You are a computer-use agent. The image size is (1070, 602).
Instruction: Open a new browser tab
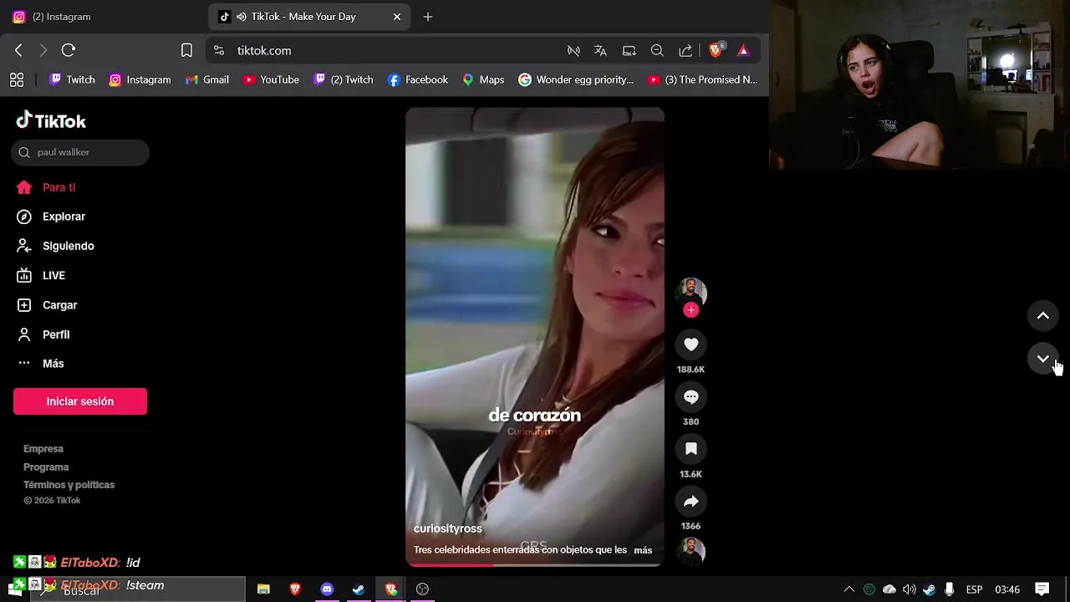click(x=428, y=17)
